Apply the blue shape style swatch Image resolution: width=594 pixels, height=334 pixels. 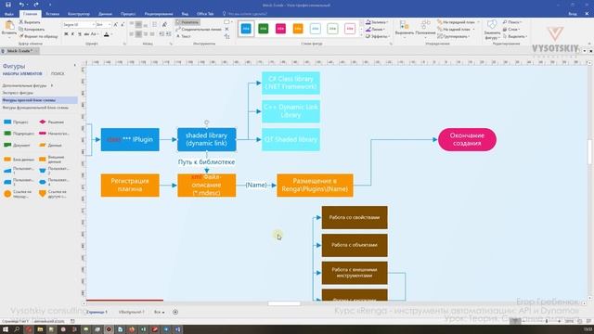246,29
